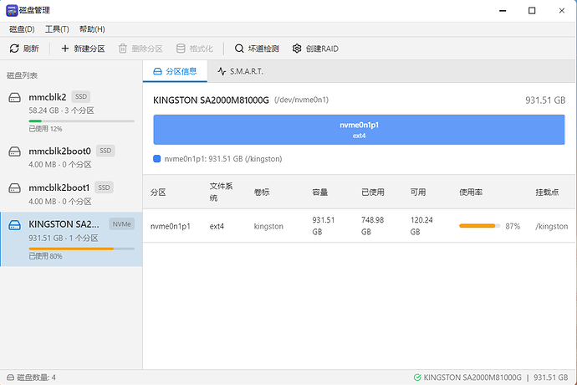
Task: Click the drive icon on 分区信息 tab
Action: click(157, 71)
